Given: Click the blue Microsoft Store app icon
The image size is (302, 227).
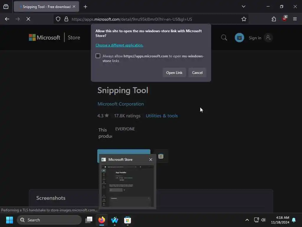Looking at the screenshot, I should [x=239, y=38].
